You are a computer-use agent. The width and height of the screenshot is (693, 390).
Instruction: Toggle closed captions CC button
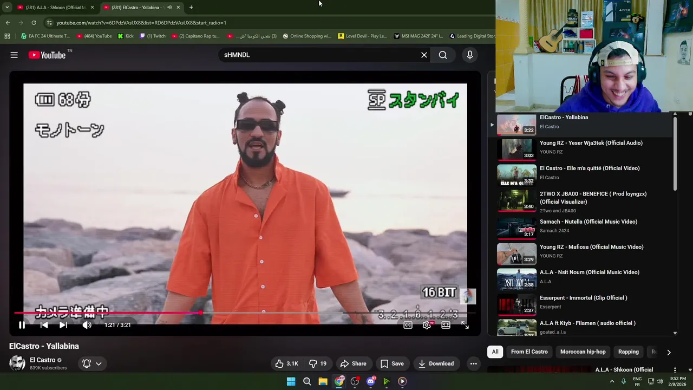[x=408, y=325]
